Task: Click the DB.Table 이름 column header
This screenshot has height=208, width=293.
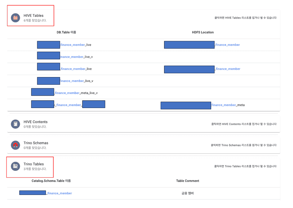Action: coord(66,32)
